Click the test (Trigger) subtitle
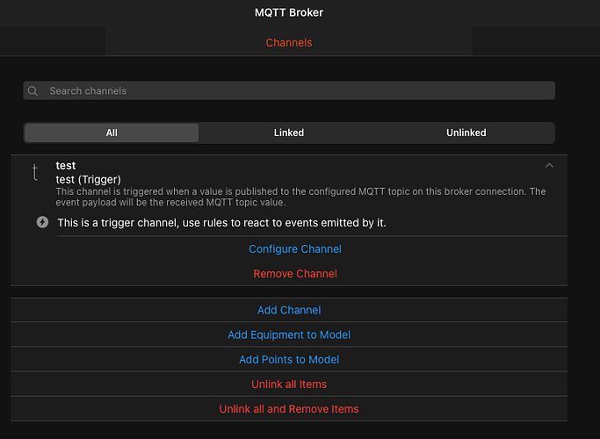 (x=88, y=179)
